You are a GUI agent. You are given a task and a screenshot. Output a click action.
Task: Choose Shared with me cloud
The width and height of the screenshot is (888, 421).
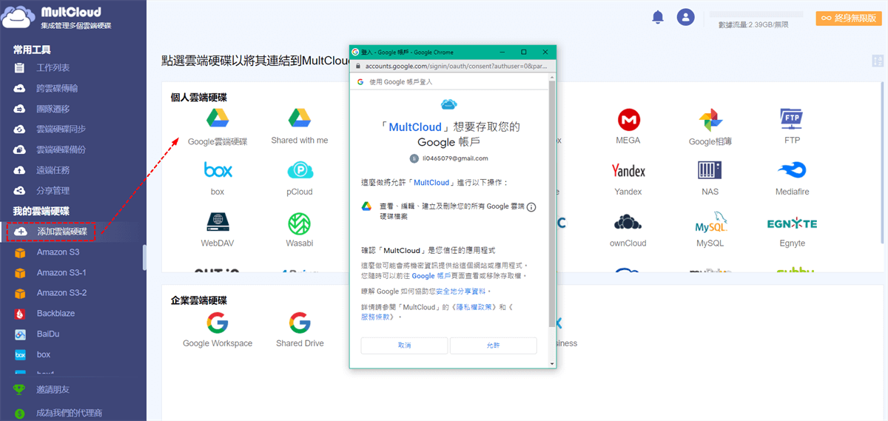(x=299, y=118)
